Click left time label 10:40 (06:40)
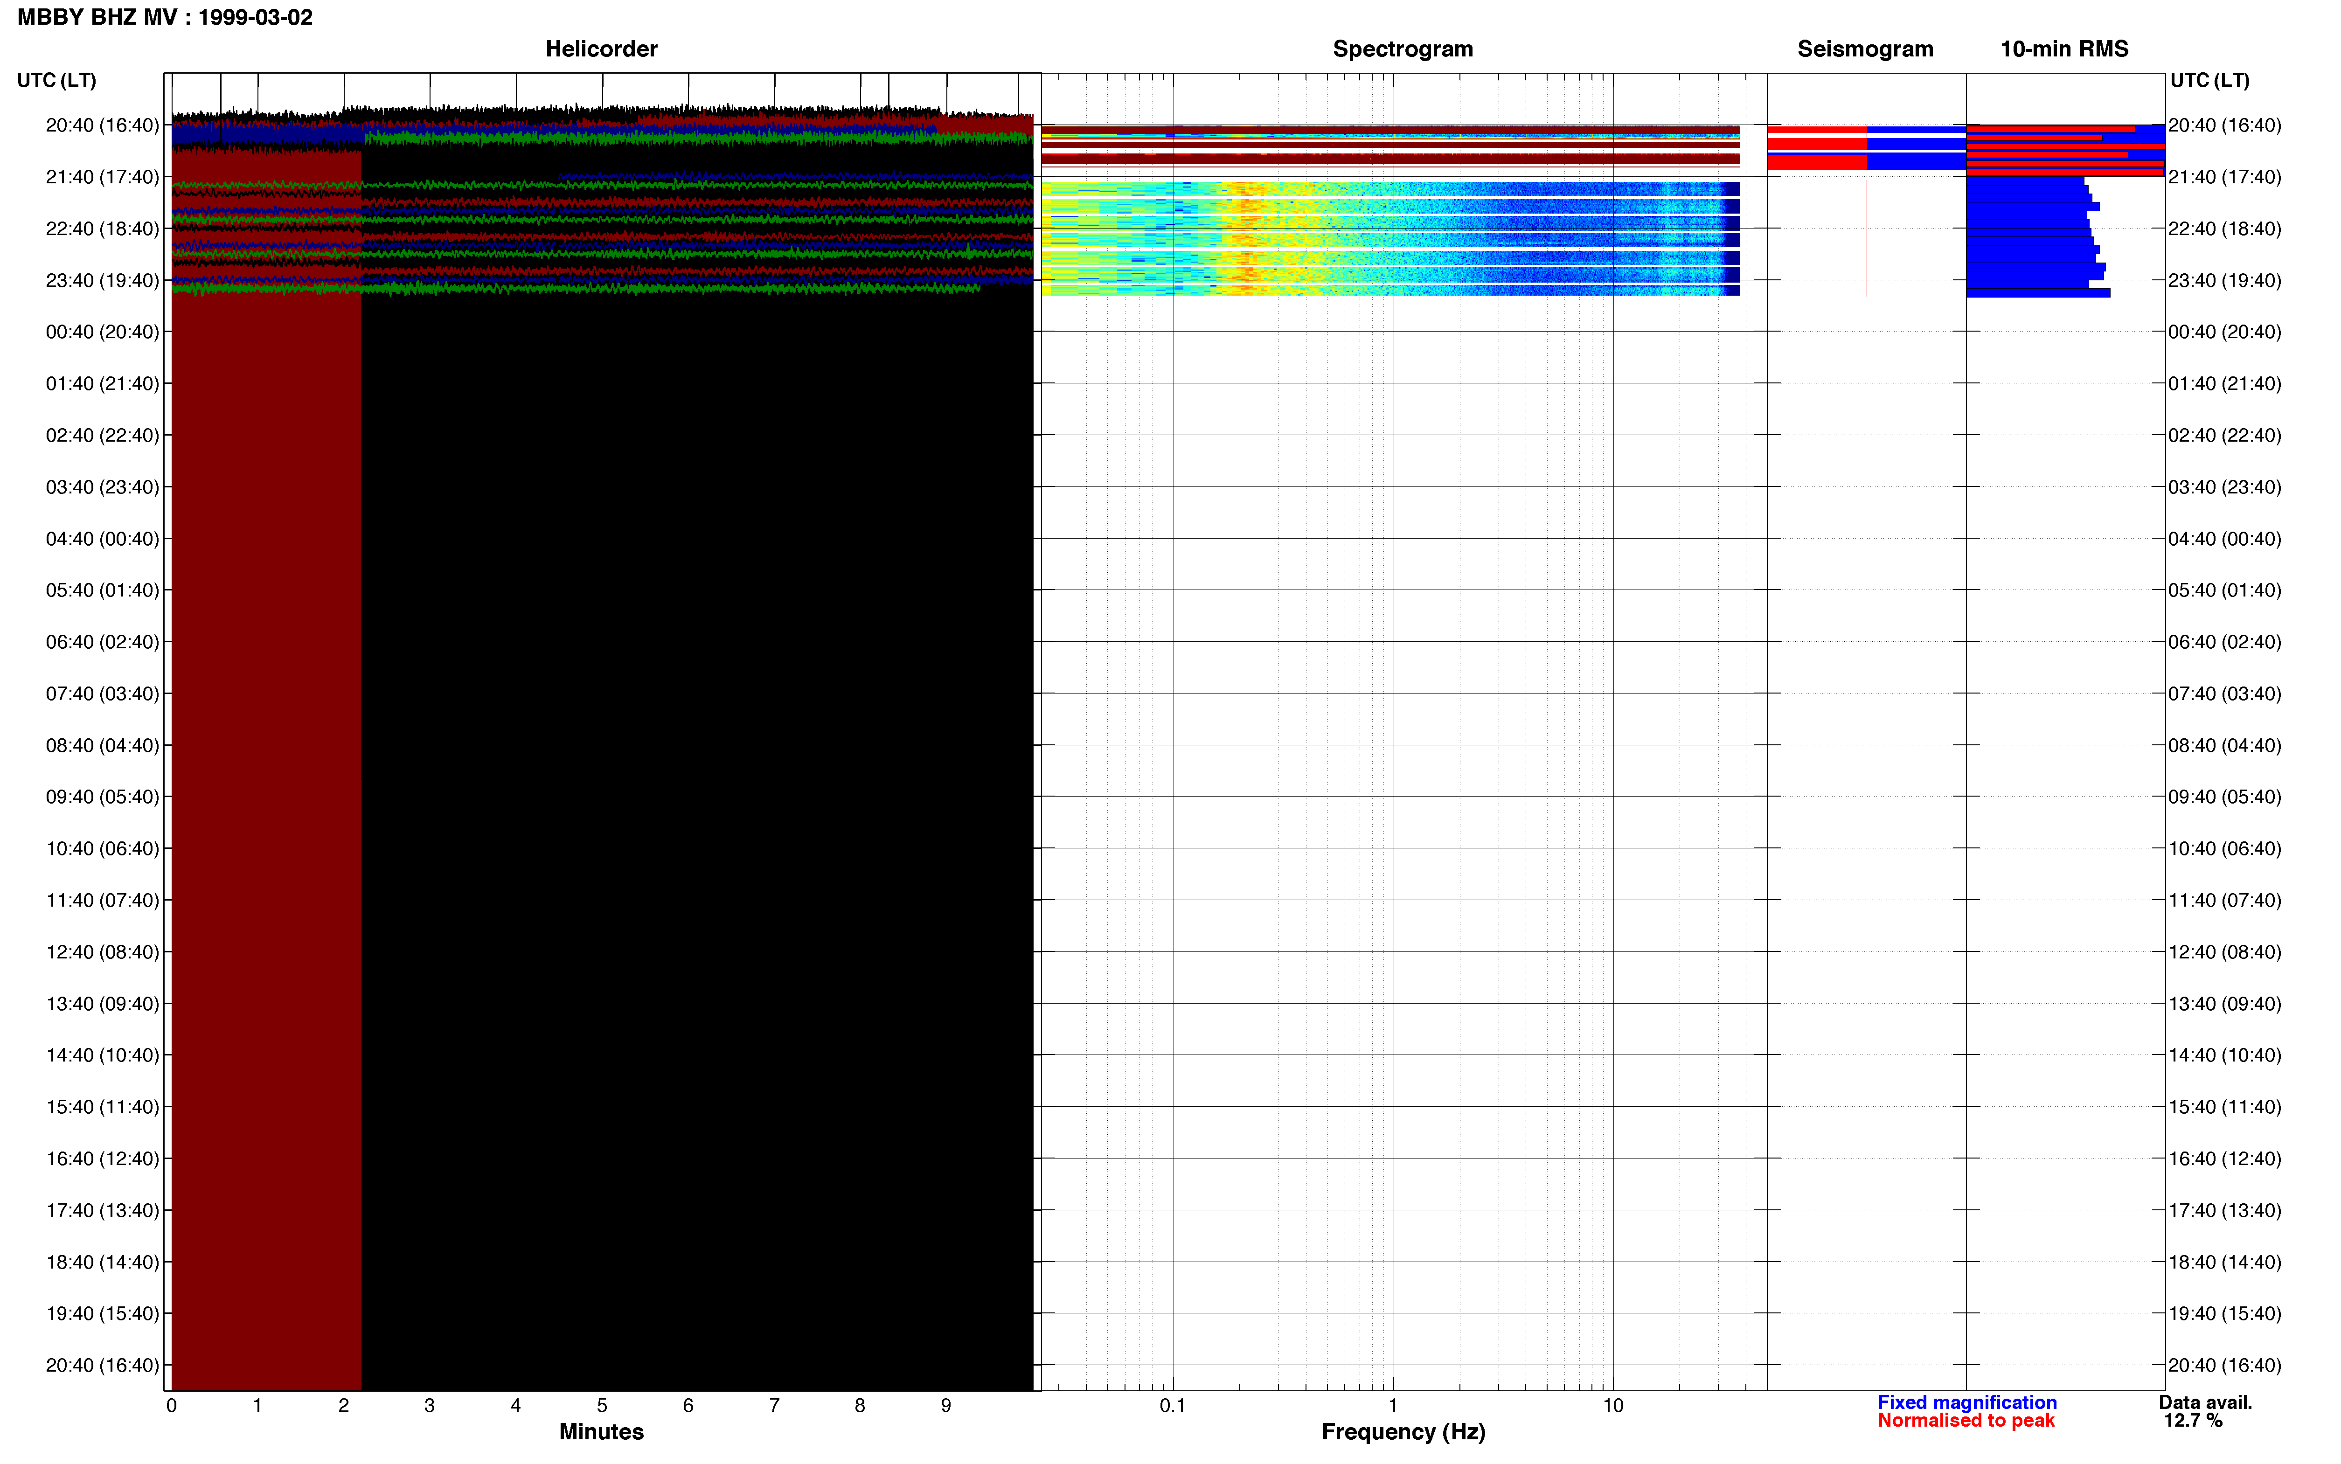Viewport: 2341px width, 1464px height. point(102,848)
